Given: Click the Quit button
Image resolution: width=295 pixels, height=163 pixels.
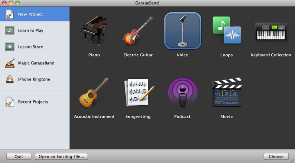Looking at the screenshot, I should [x=18, y=156].
